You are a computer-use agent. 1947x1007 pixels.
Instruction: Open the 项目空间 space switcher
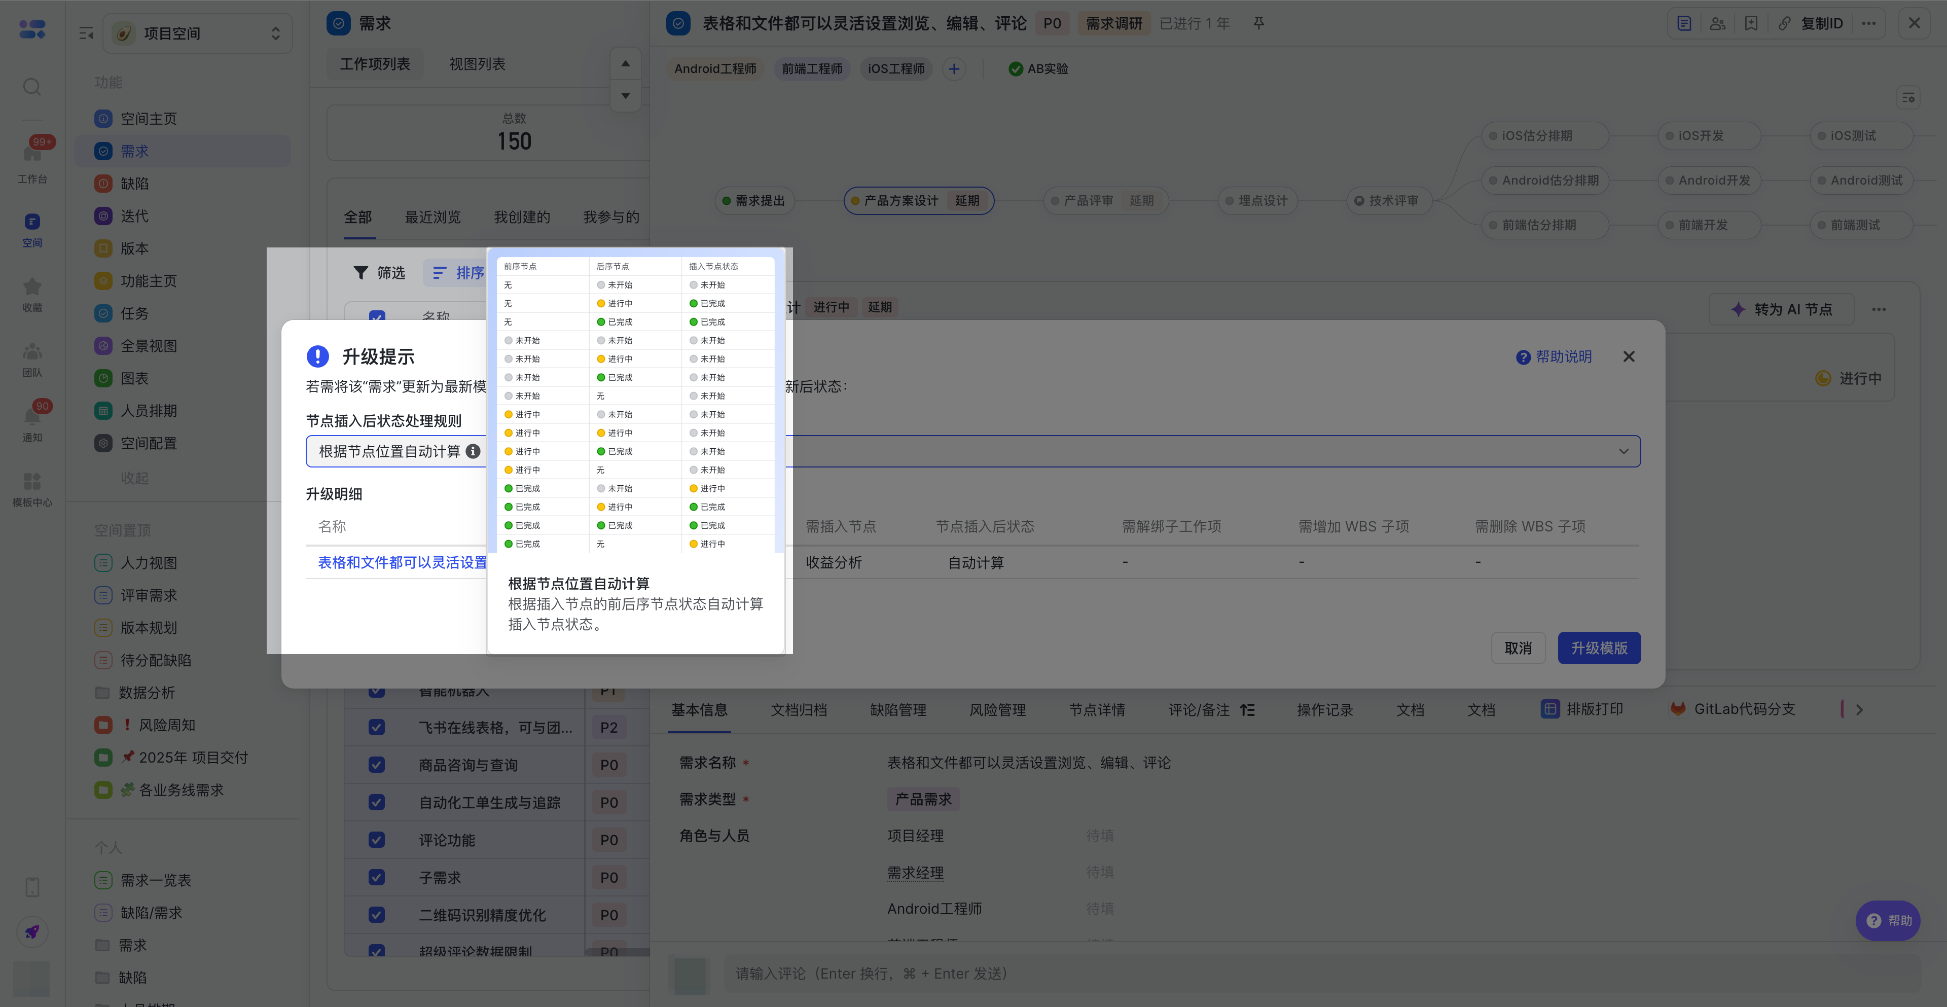(198, 33)
